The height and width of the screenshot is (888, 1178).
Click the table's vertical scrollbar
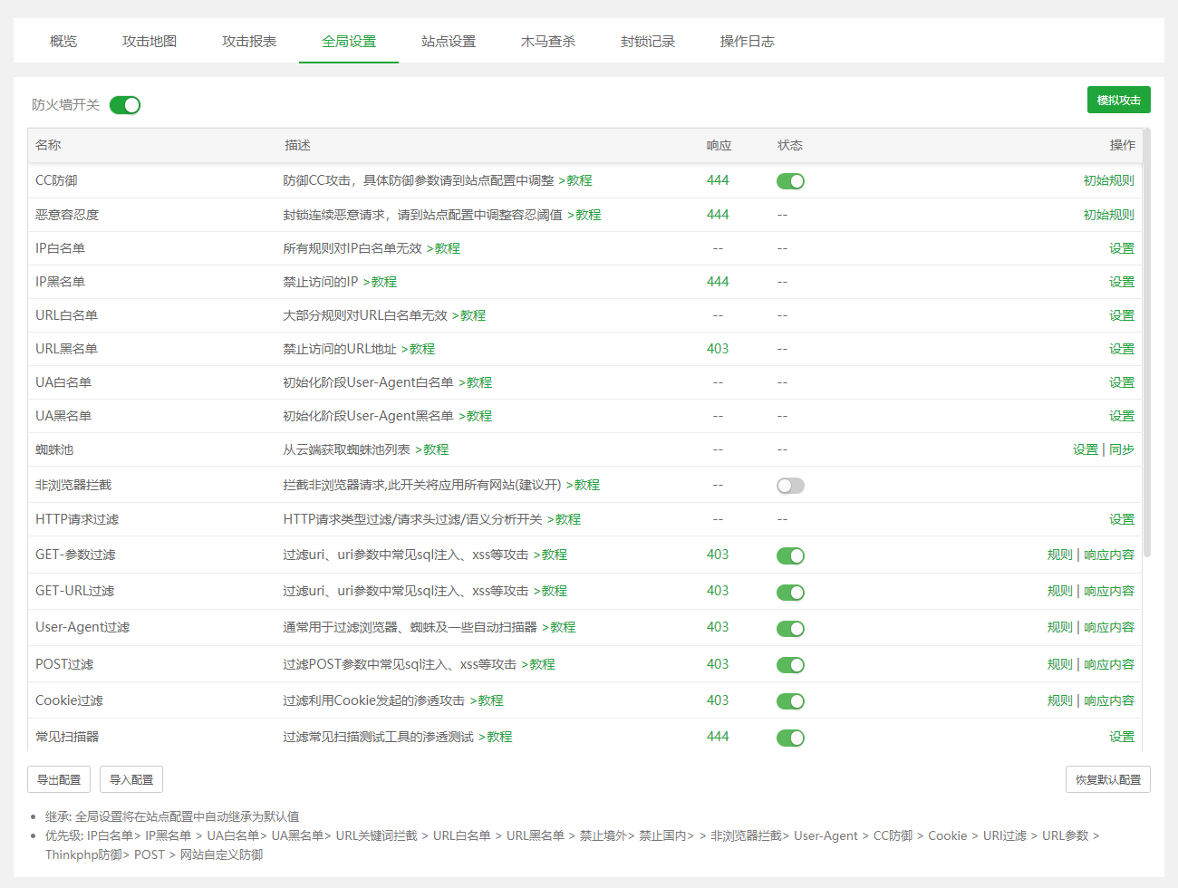(1147, 344)
